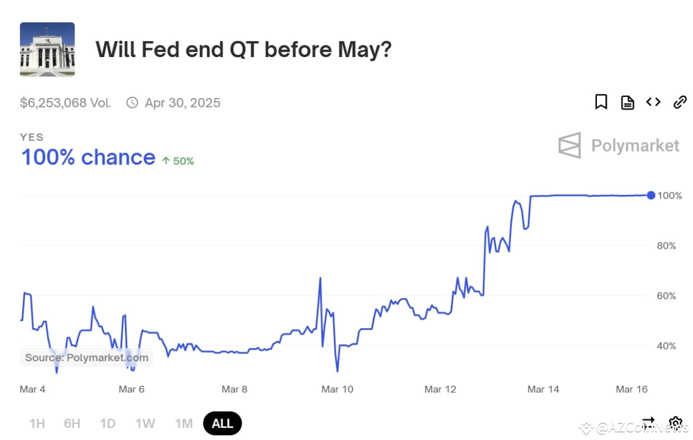The image size is (693, 440).
Task: Select the 1H timeframe tab
Action: [37, 423]
